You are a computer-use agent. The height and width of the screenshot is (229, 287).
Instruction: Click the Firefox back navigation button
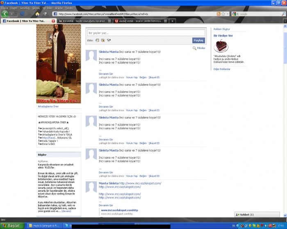click(x=5, y=13)
